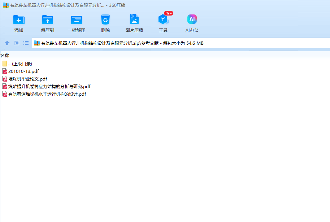This screenshot has width=330, height=222.
Task: Click the parent directory folder icon
Action: (5, 64)
